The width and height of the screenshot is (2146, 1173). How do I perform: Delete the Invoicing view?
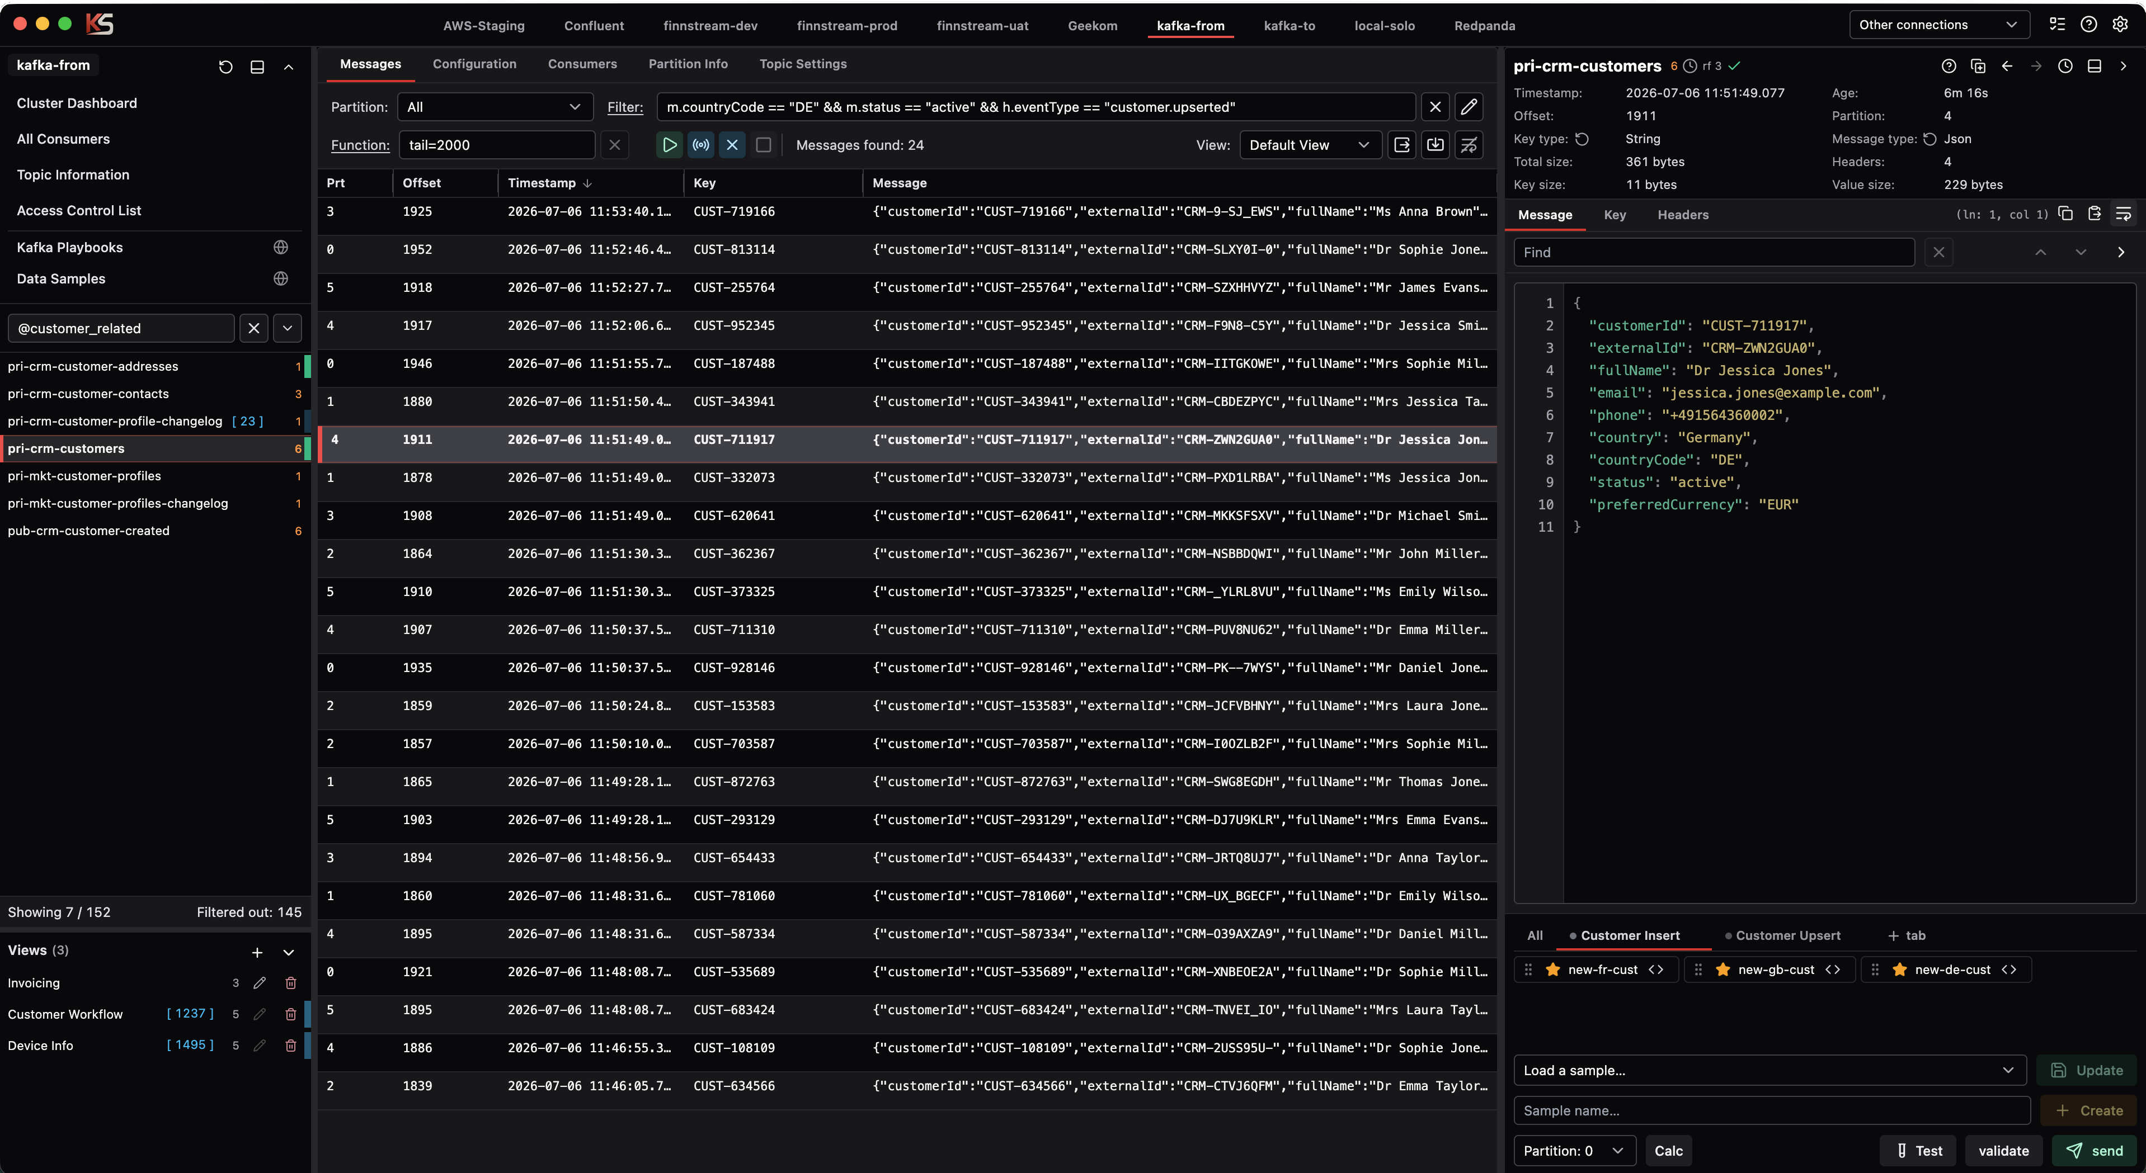pyautogui.click(x=291, y=983)
